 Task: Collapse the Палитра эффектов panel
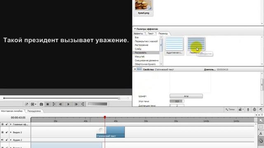click(x=135, y=29)
